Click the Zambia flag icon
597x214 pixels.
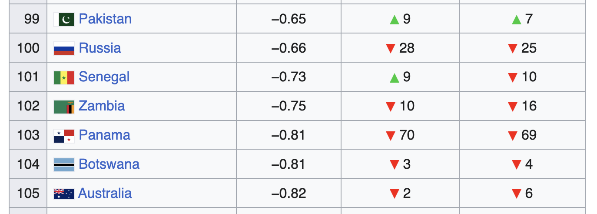coord(64,107)
